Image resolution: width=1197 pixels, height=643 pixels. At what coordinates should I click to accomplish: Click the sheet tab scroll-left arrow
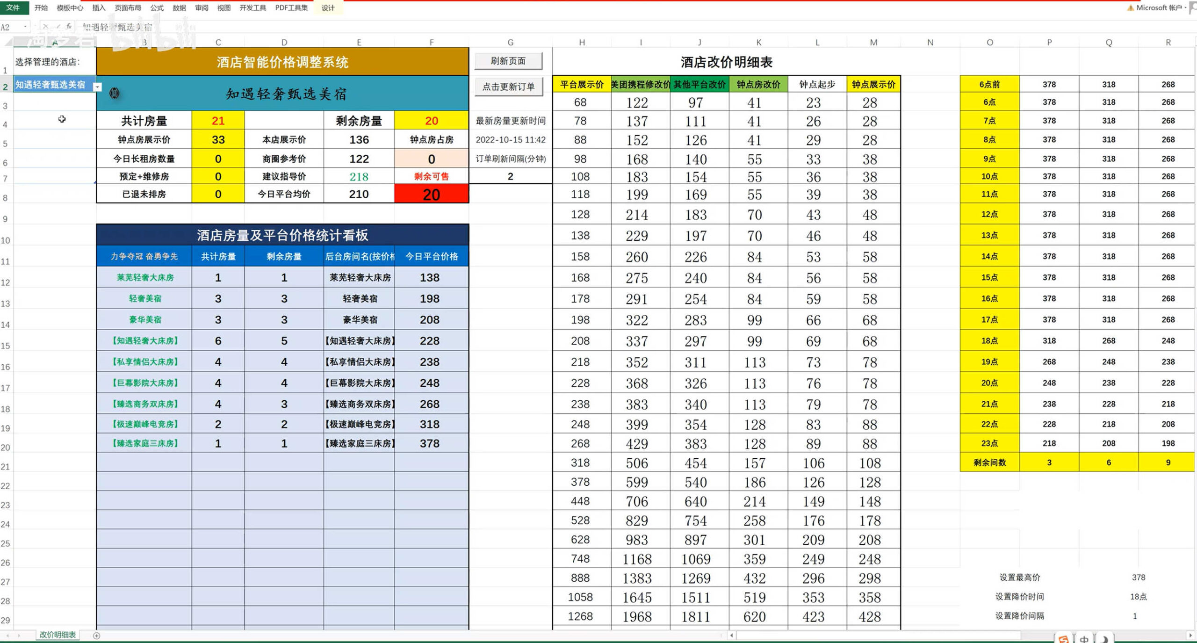click(x=7, y=636)
